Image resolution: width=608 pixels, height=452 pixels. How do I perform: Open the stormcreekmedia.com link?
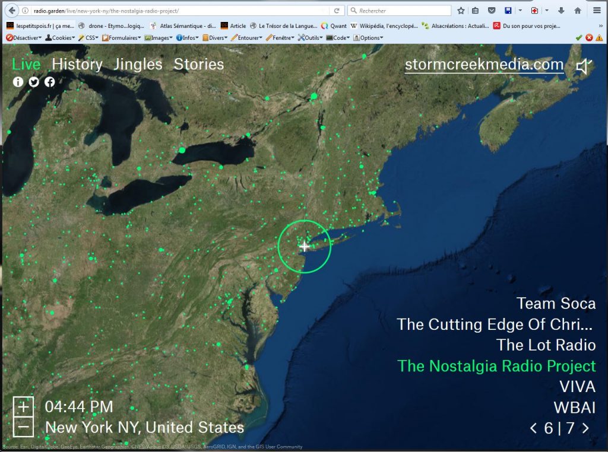click(484, 65)
